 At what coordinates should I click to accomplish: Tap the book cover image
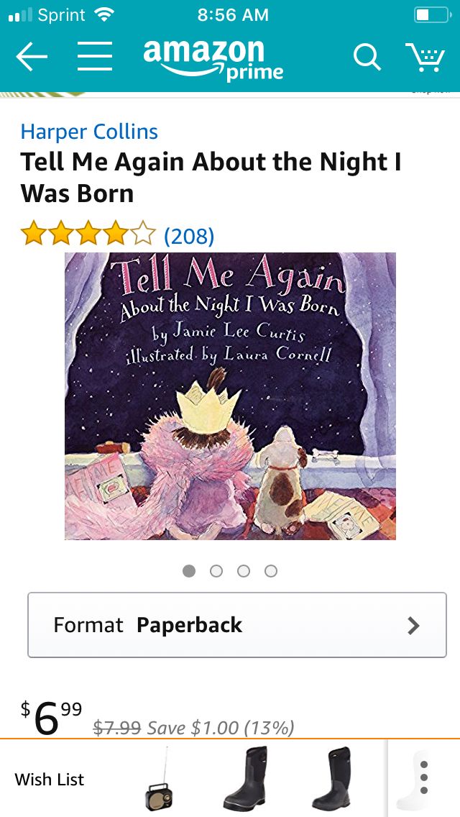coord(230,396)
